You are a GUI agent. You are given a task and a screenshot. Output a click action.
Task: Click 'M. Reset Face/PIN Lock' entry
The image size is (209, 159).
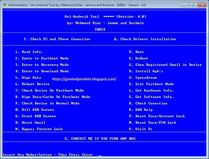[x=152, y=123]
